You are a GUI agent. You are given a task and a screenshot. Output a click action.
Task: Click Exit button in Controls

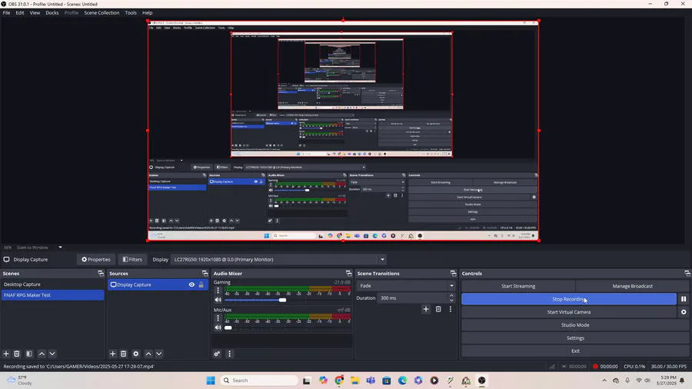click(575, 351)
